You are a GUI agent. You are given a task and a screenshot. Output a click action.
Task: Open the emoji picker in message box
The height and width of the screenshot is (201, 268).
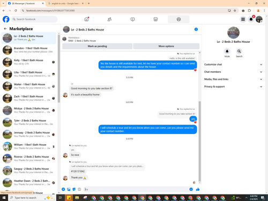(x=191, y=189)
